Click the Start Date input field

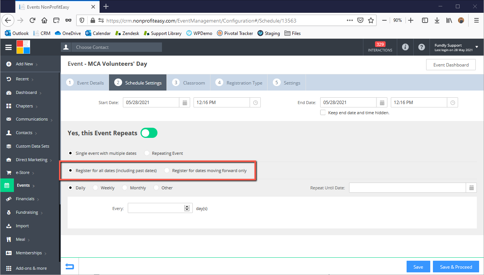coord(151,103)
